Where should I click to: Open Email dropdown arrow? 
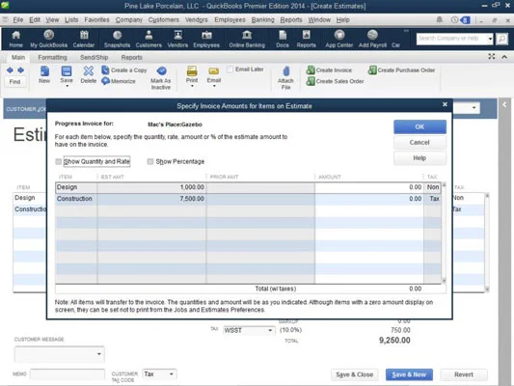tap(214, 86)
